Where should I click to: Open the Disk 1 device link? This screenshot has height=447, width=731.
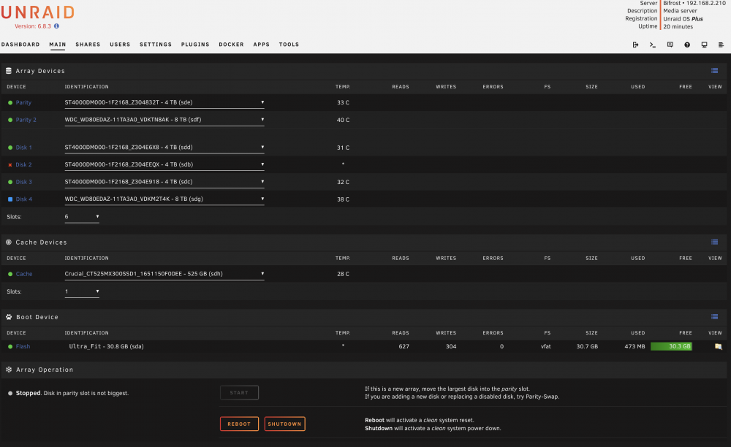coord(24,148)
